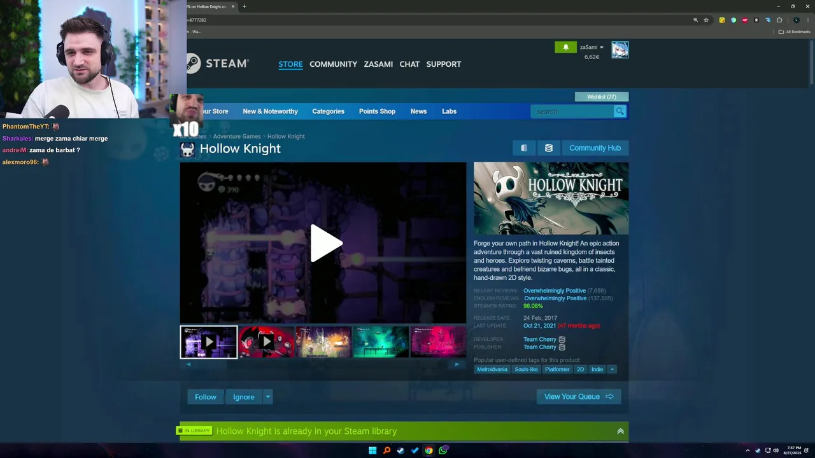This screenshot has height=458, width=815.
Task: Open the Adventure Games breadcrumb link
Action: (237, 136)
